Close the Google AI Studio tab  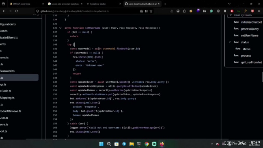pos(120,4)
